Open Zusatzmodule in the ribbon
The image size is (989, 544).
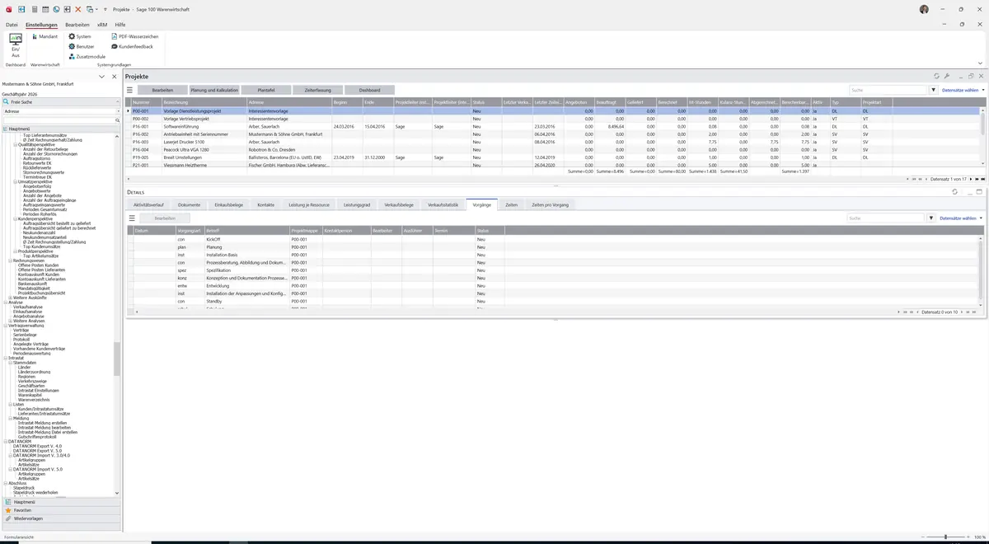click(x=87, y=57)
